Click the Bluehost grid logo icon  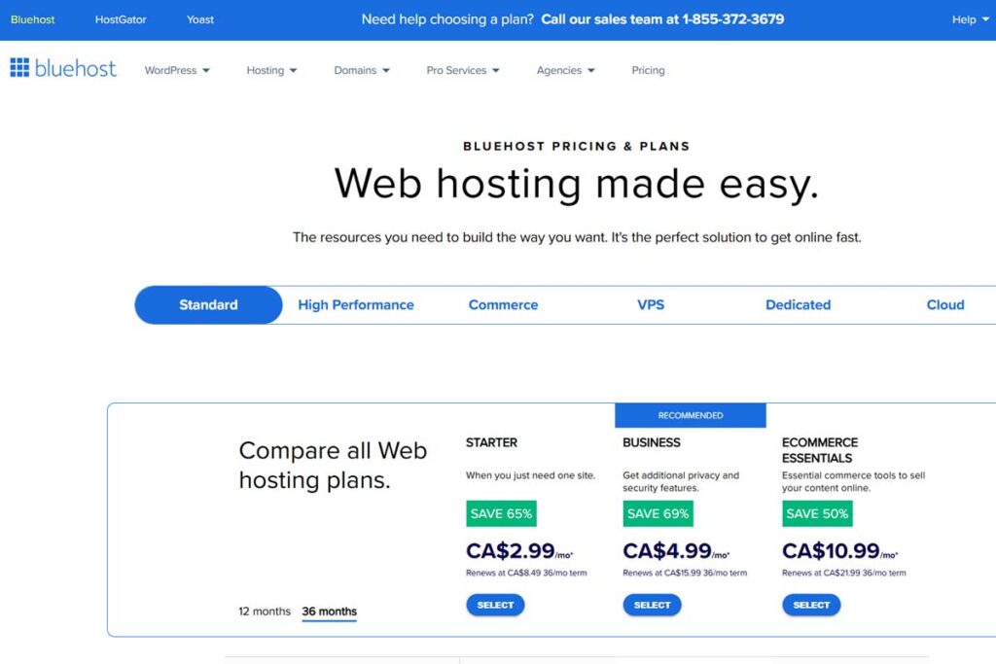click(18, 67)
